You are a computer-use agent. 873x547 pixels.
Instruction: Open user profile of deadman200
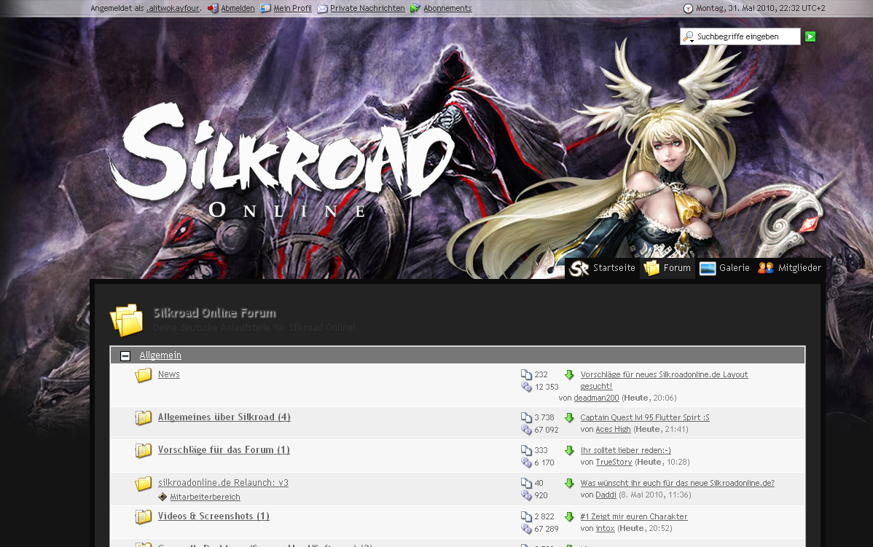point(596,398)
